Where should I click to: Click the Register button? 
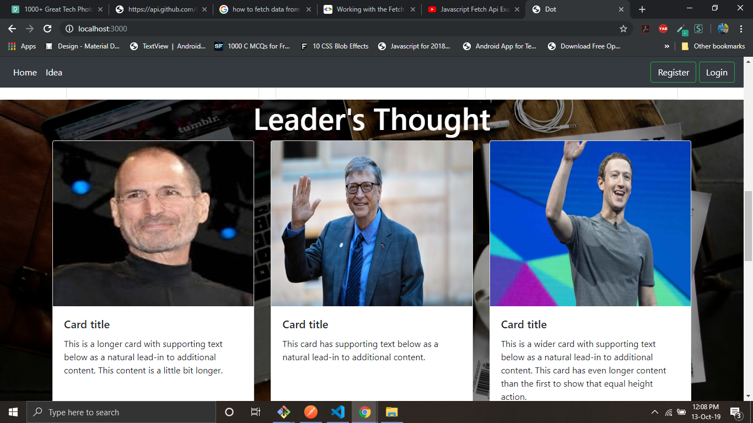click(x=673, y=72)
